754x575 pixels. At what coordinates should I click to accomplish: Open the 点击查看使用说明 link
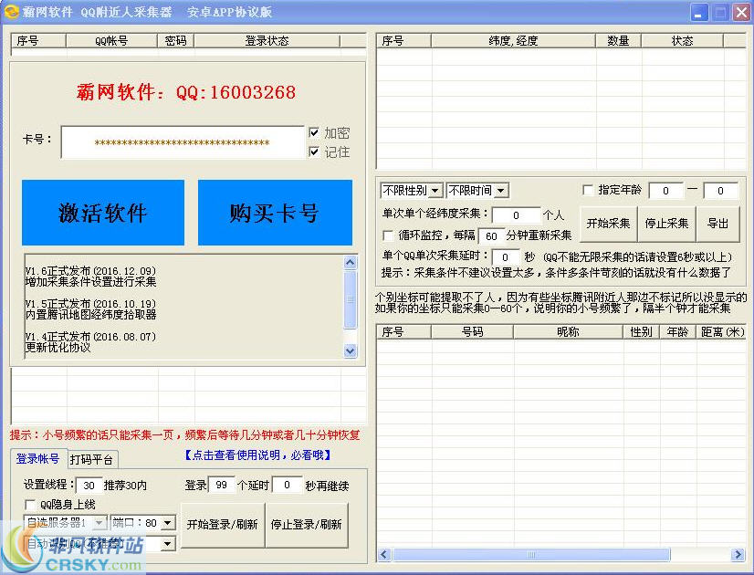[x=257, y=455]
